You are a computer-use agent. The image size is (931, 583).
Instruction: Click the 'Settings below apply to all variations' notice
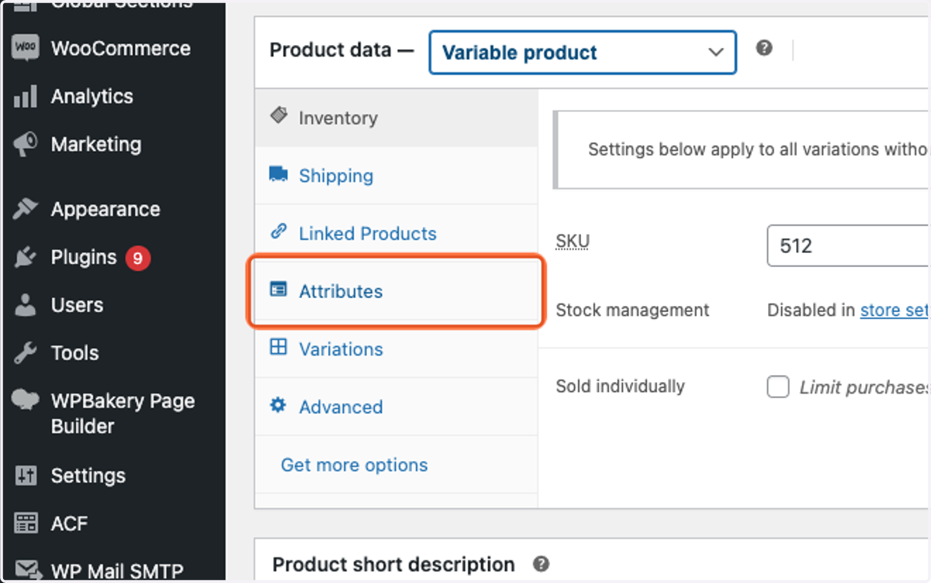click(x=742, y=149)
